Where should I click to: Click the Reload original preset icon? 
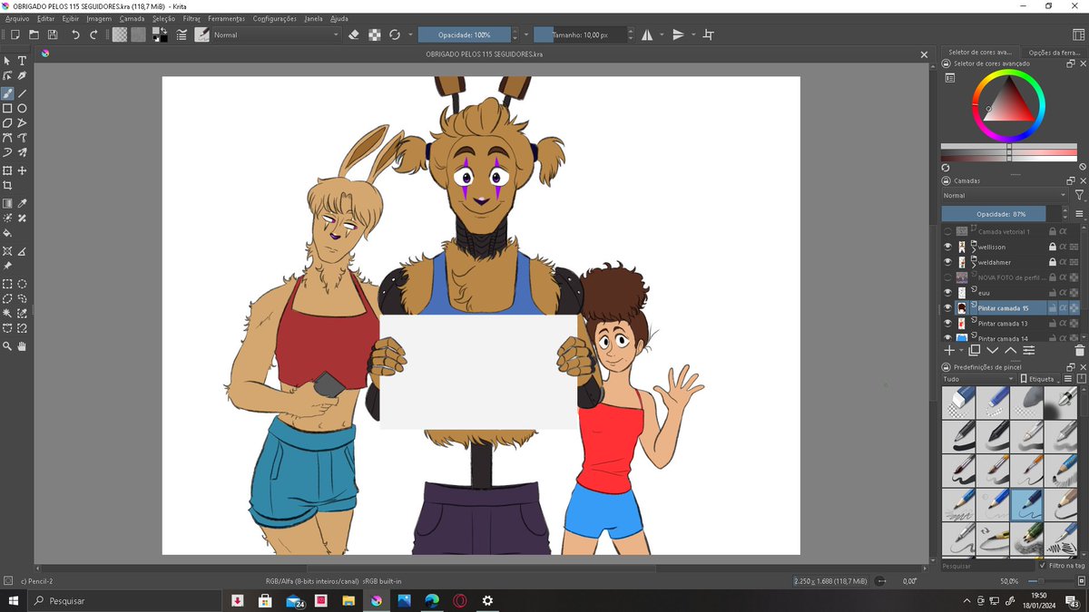395,34
